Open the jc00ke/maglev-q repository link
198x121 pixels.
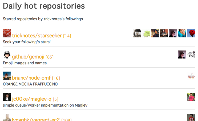pyautogui.click(x=32, y=99)
